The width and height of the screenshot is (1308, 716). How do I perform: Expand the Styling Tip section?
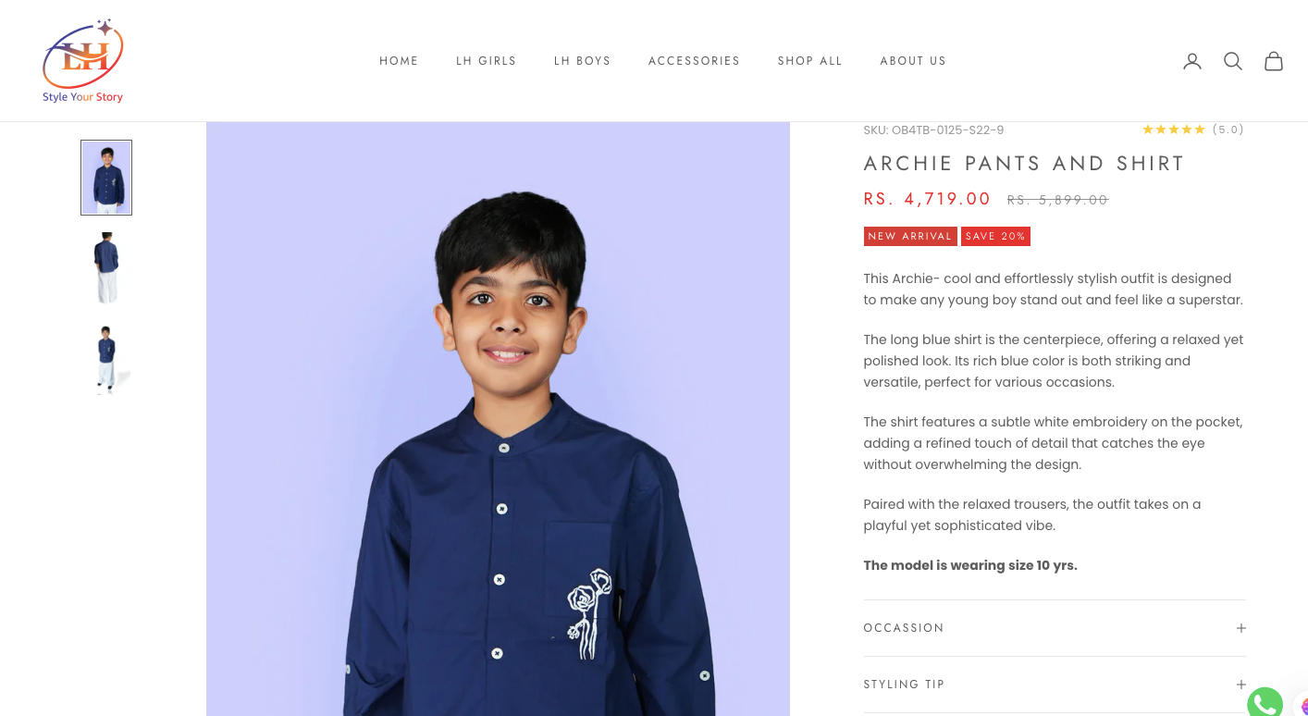coord(1055,685)
